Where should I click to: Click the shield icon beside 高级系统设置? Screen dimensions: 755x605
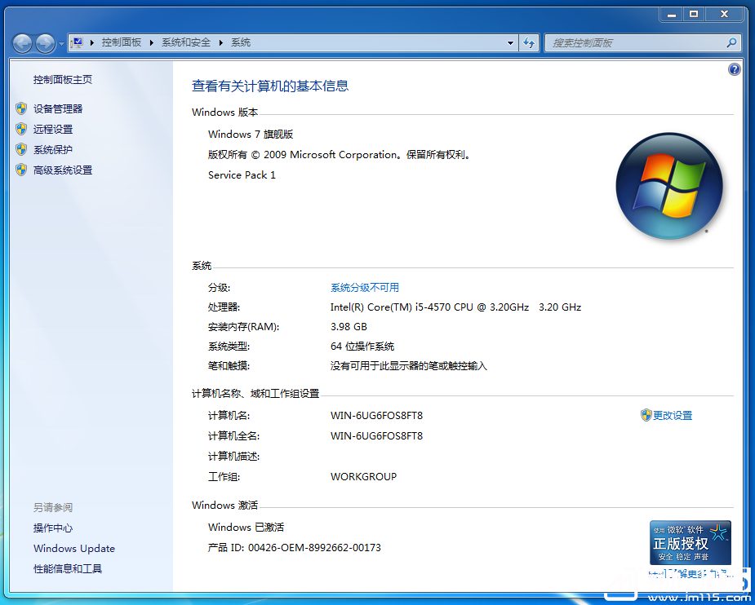tap(21, 170)
